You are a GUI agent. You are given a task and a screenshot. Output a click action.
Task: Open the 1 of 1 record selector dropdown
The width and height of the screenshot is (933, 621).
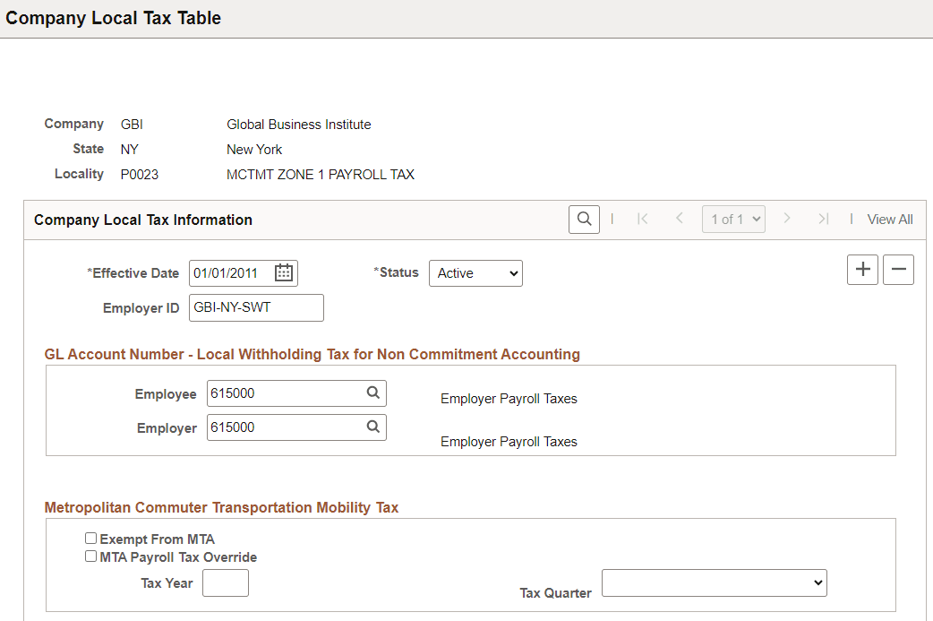point(733,219)
